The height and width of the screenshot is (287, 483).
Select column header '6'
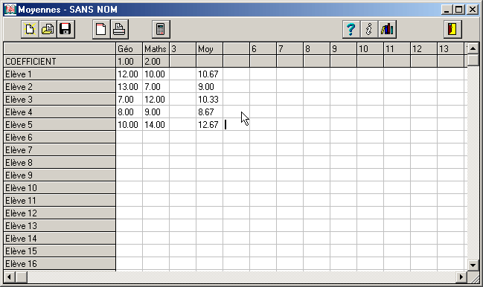click(263, 49)
